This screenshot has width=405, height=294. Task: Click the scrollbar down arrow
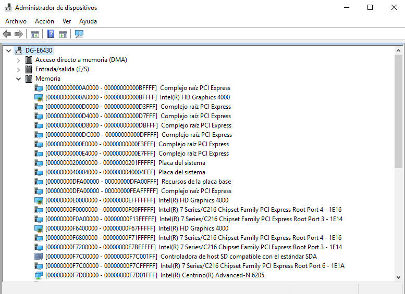[x=398, y=277]
